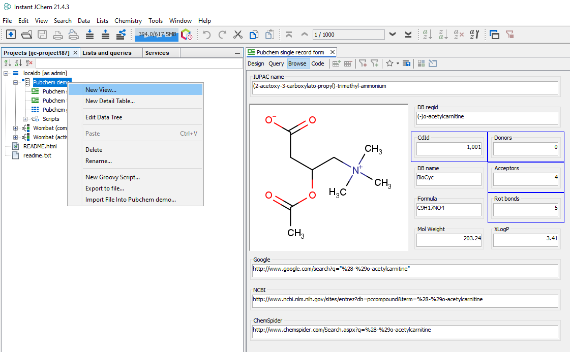Open README.html in project tree
Viewport: 570px width, 352px height.
pos(40,146)
